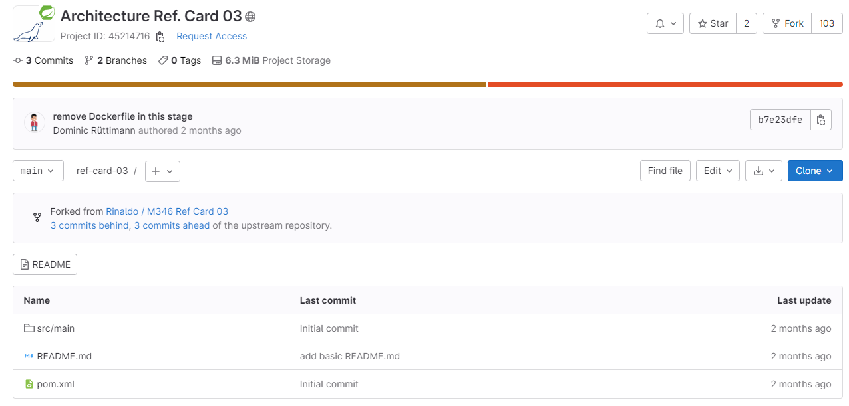Image resolution: width=849 pixels, height=406 pixels.
Task: Click the project avatar logo
Action: point(33,24)
